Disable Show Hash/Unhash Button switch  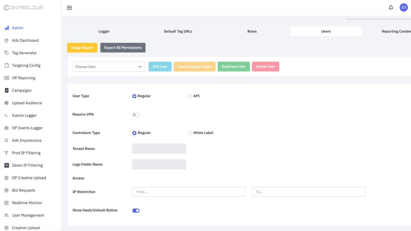coord(136,210)
